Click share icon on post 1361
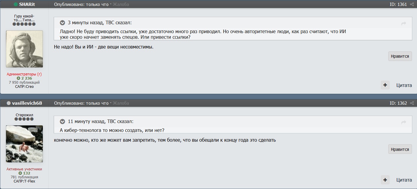This screenshot has height=189, width=417. click(412, 4)
